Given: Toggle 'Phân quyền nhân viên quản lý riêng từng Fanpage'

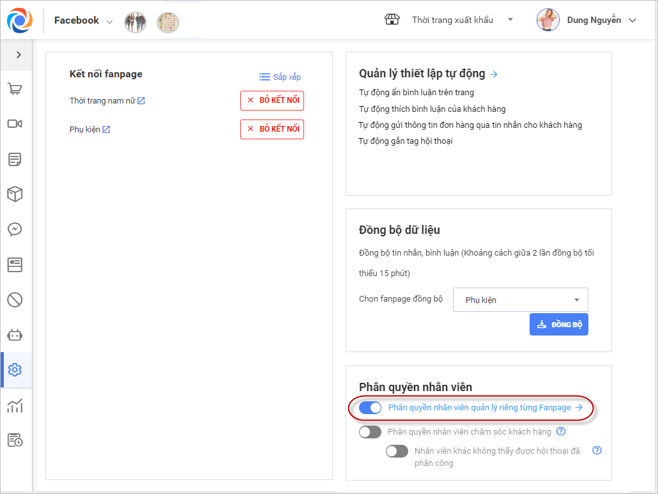Looking at the screenshot, I should pos(371,408).
